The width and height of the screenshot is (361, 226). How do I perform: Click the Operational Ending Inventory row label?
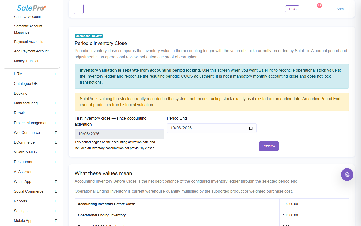coord(102,215)
